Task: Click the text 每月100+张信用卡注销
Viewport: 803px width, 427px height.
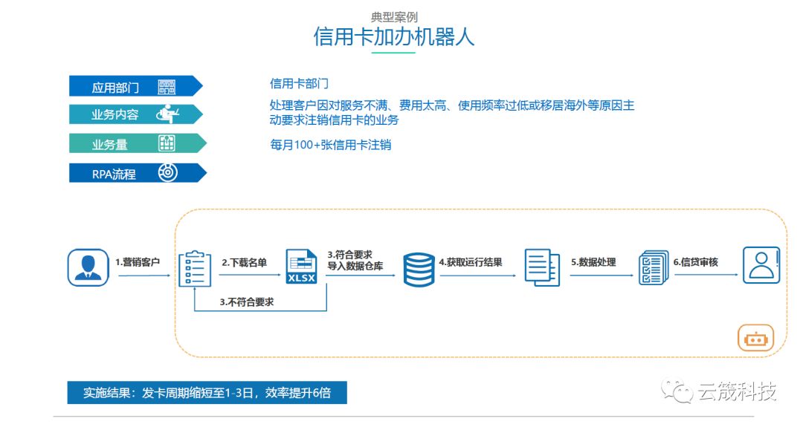Action: click(x=330, y=145)
